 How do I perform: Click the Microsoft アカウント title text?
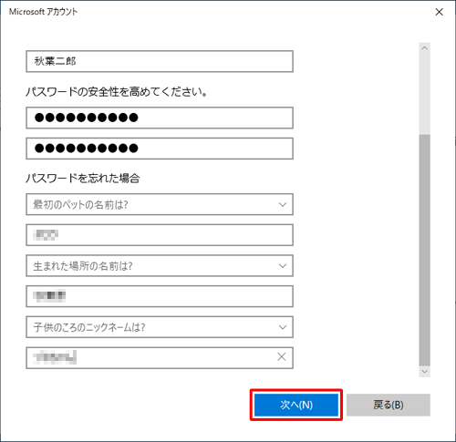[x=44, y=12]
